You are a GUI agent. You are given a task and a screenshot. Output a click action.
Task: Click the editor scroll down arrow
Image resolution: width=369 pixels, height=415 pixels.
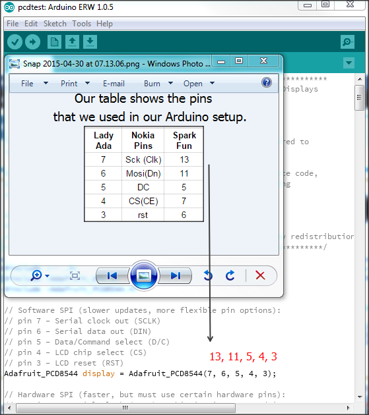tap(360, 397)
